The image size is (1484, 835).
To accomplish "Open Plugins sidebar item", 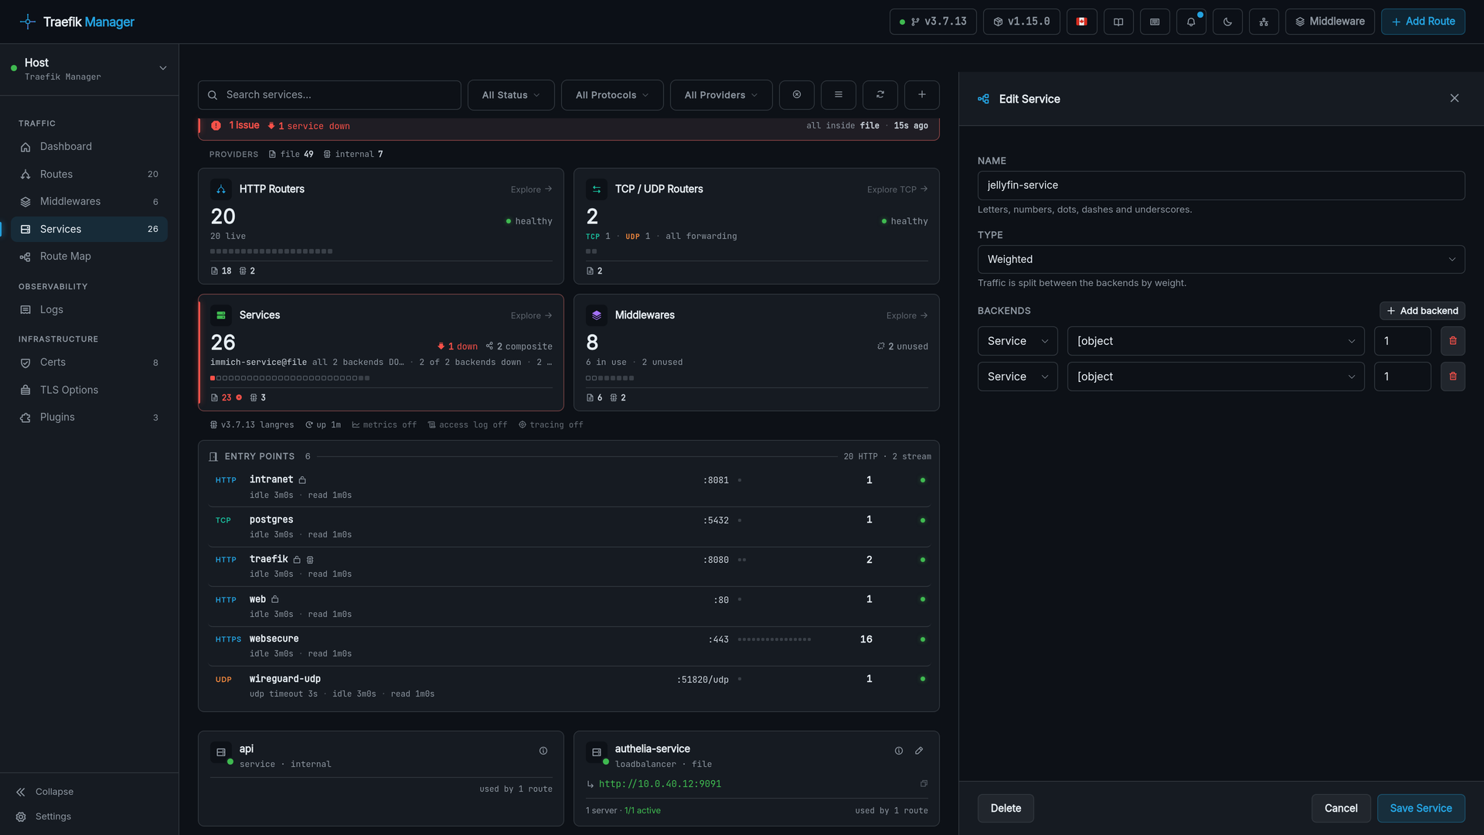I will pos(89,417).
